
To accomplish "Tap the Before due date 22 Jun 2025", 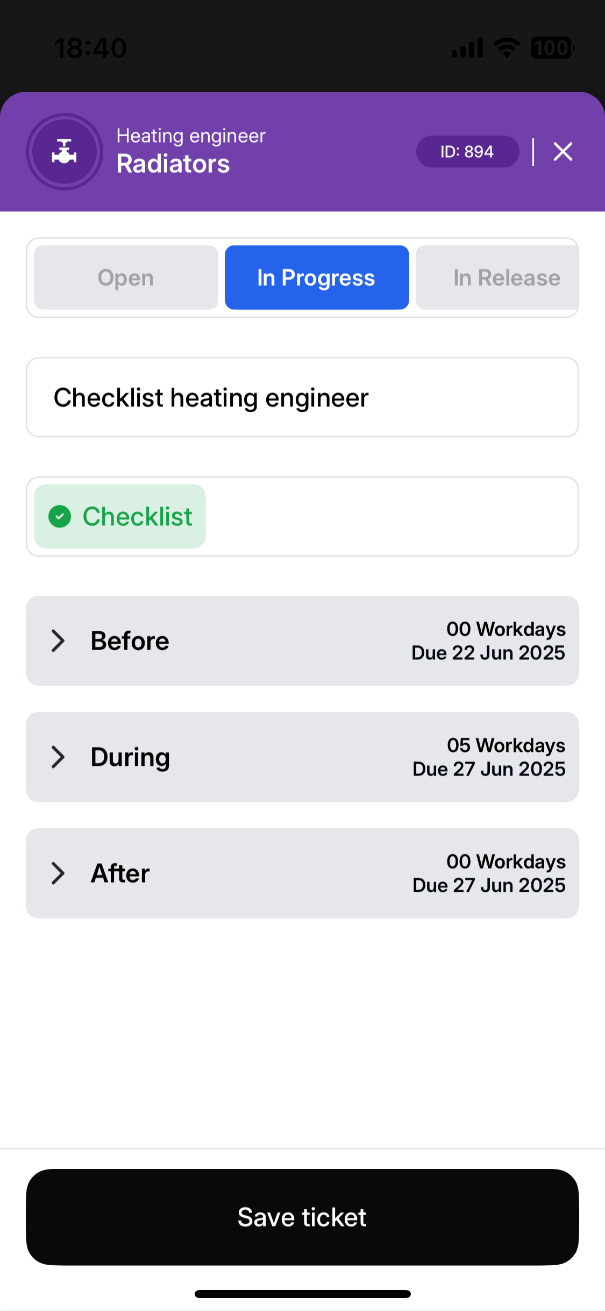I will click(488, 653).
